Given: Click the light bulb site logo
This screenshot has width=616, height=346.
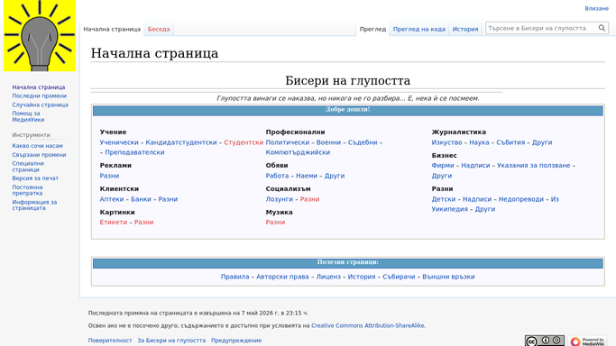Looking at the screenshot, I should [x=40, y=36].
